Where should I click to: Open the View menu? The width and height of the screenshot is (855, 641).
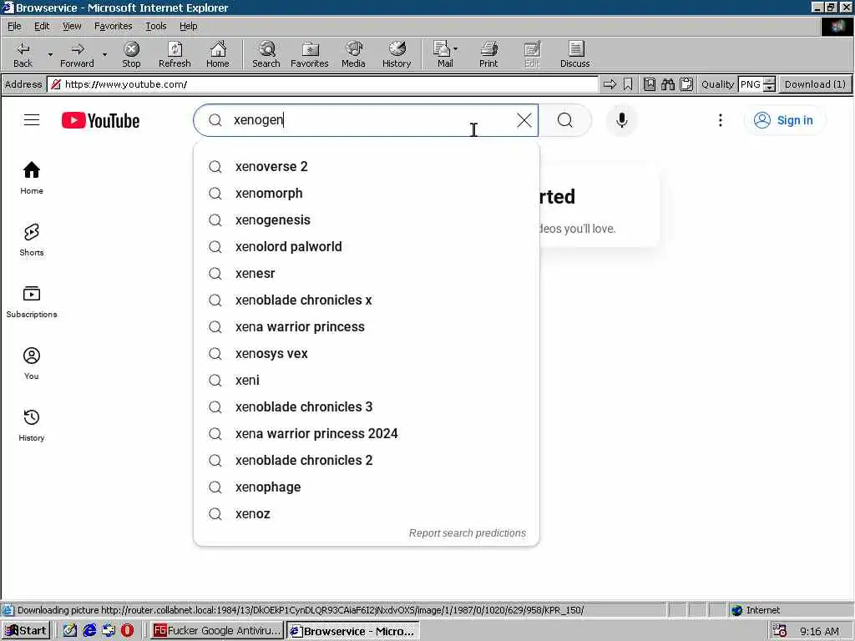tap(72, 26)
